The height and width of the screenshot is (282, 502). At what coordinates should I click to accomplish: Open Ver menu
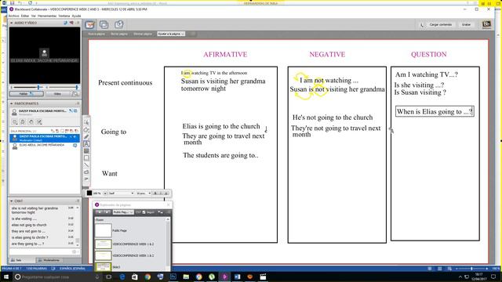pos(34,16)
